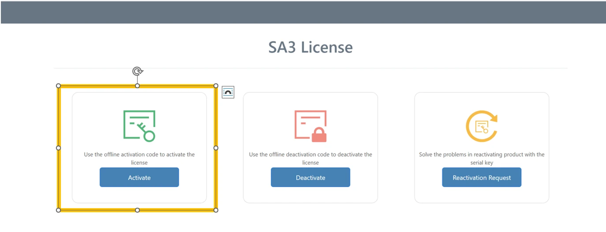Click the green key activation icon
This screenshot has width=606, height=232.
coord(139,125)
